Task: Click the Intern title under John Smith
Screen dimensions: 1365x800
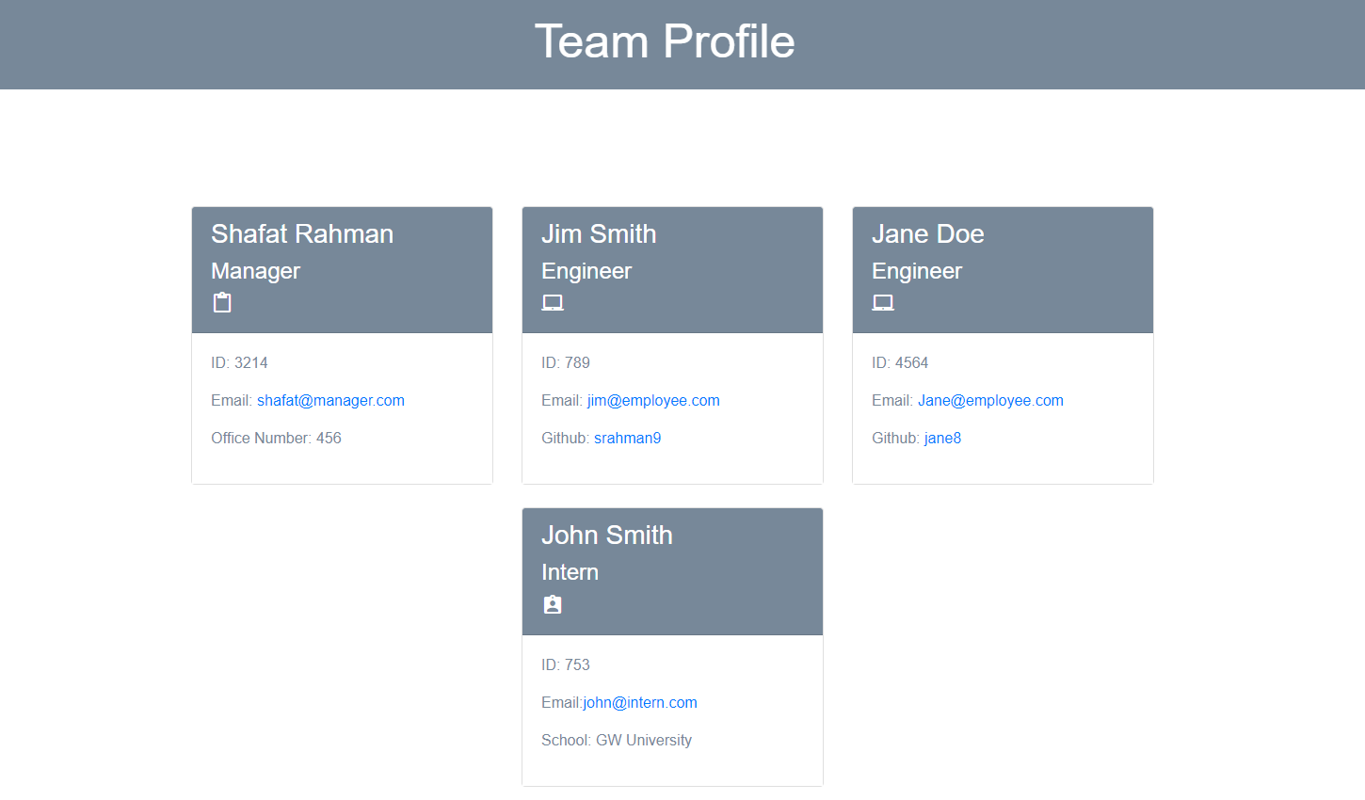Action: [x=570, y=572]
